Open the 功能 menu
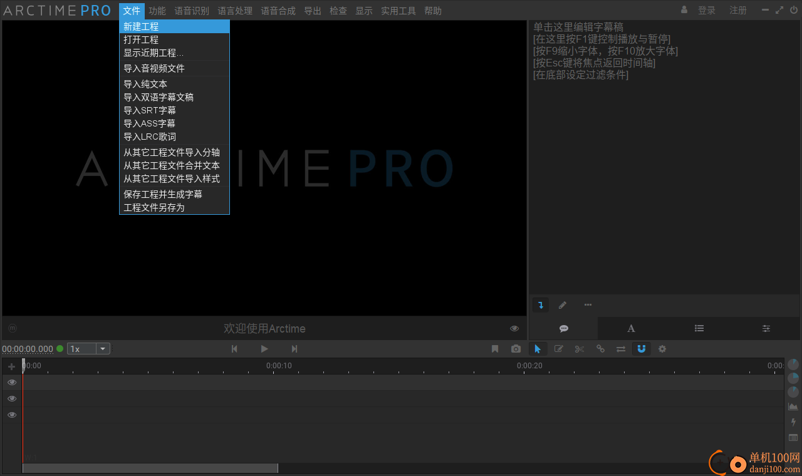The width and height of the screenshot is (802, 476). click(x=157, y=11)
